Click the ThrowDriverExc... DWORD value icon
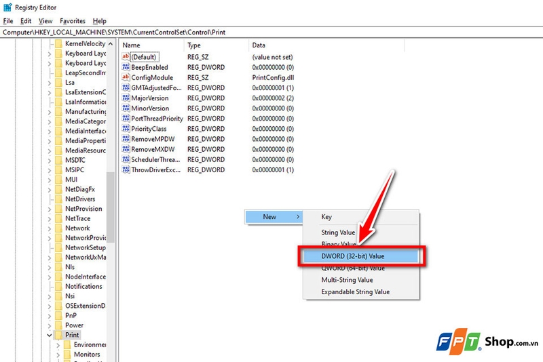The height and width of the screenshot is (362, 543). point(126,169)
